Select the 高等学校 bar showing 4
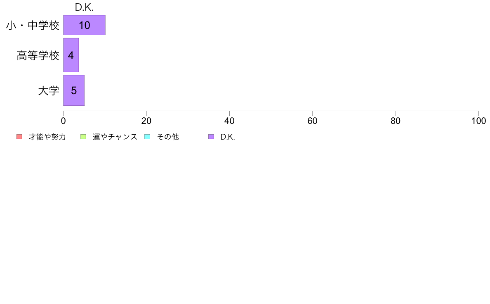 click(71, 55)
